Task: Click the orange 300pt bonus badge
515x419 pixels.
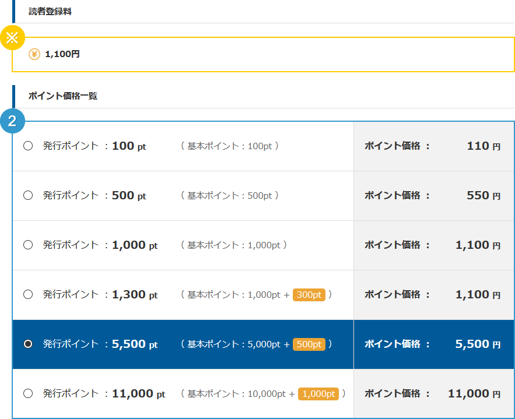Action: click(x=309, y=295)
